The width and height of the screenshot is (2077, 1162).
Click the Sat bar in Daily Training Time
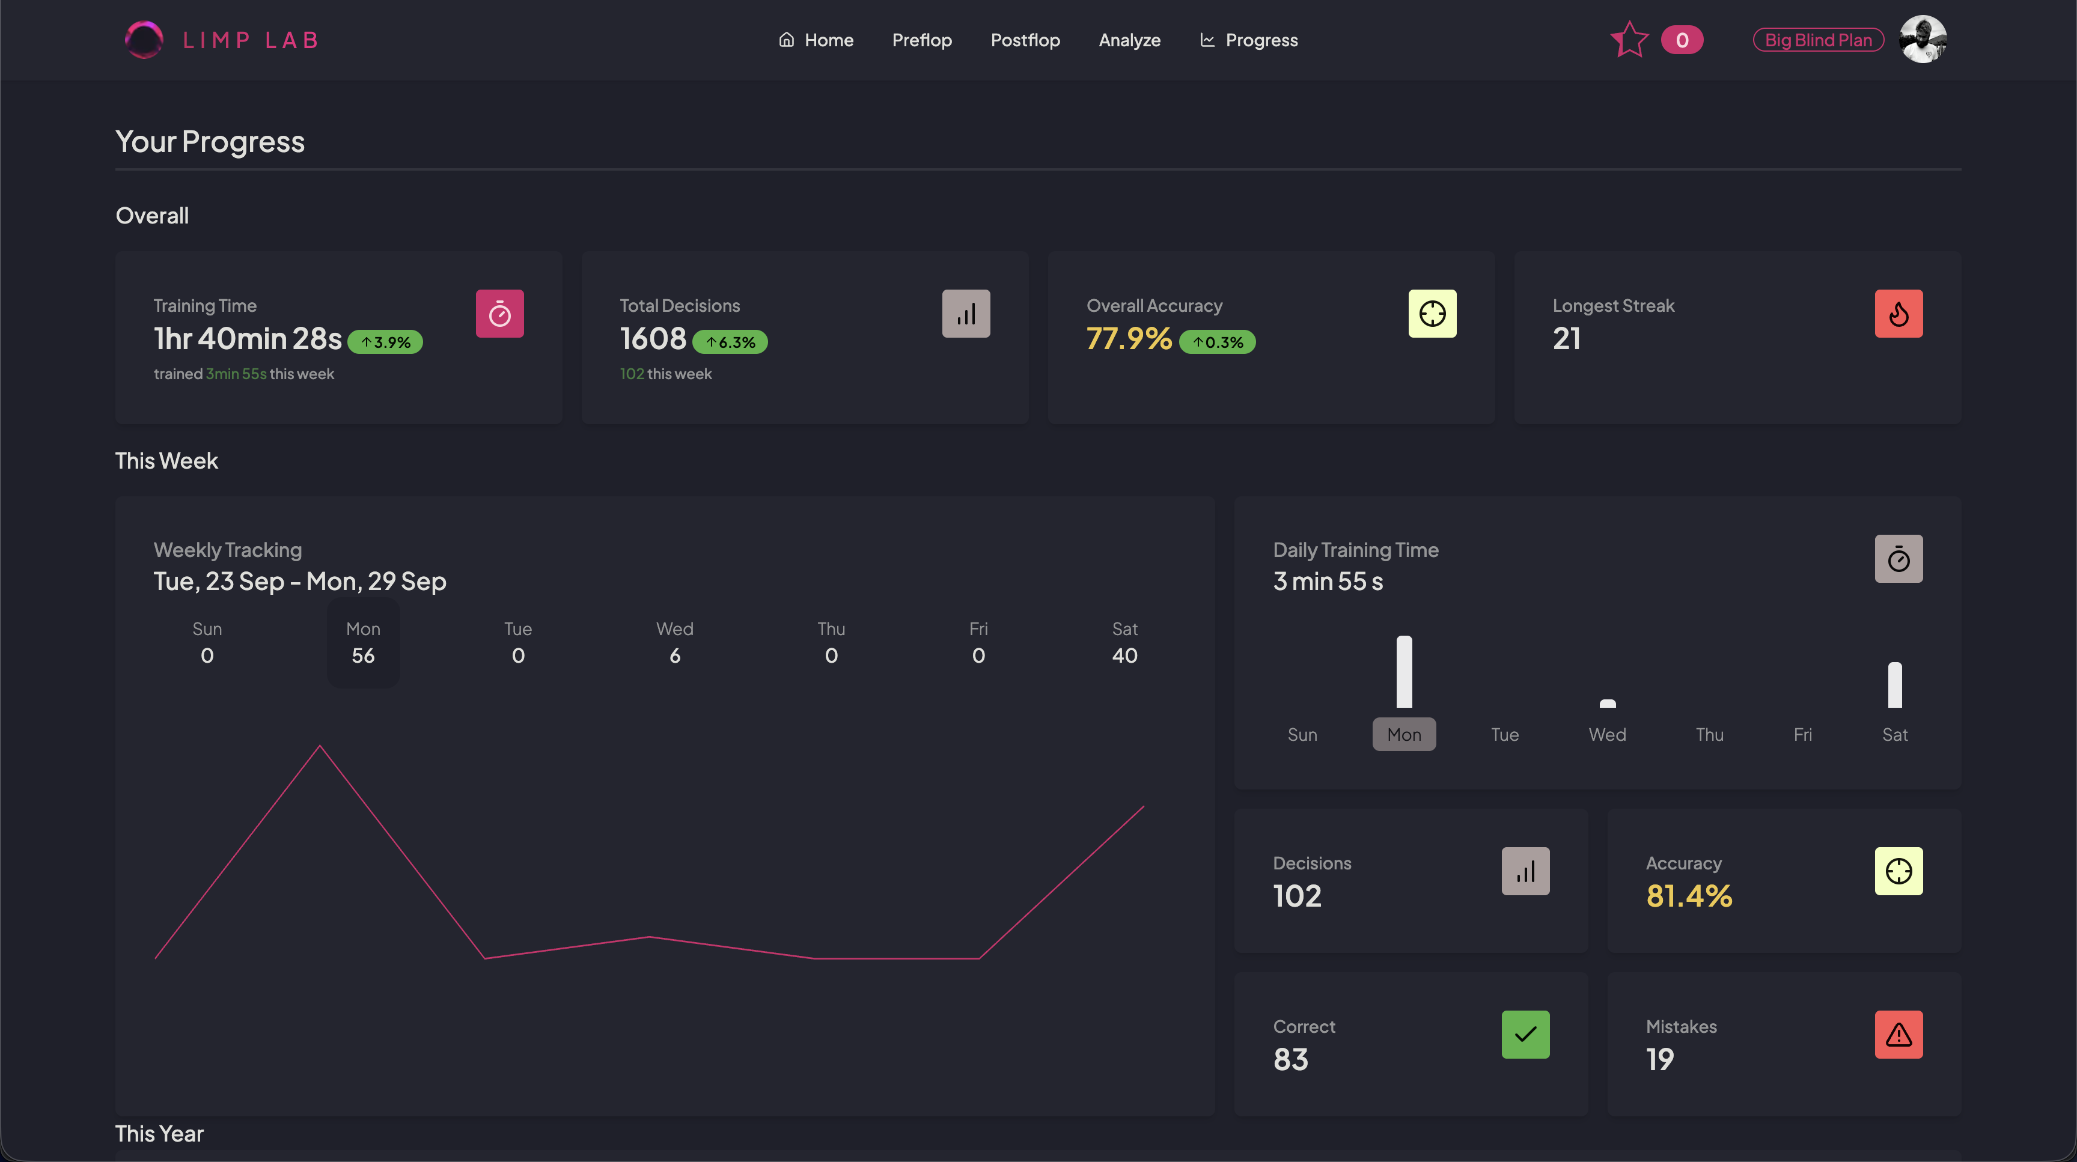pos(1894,685)
